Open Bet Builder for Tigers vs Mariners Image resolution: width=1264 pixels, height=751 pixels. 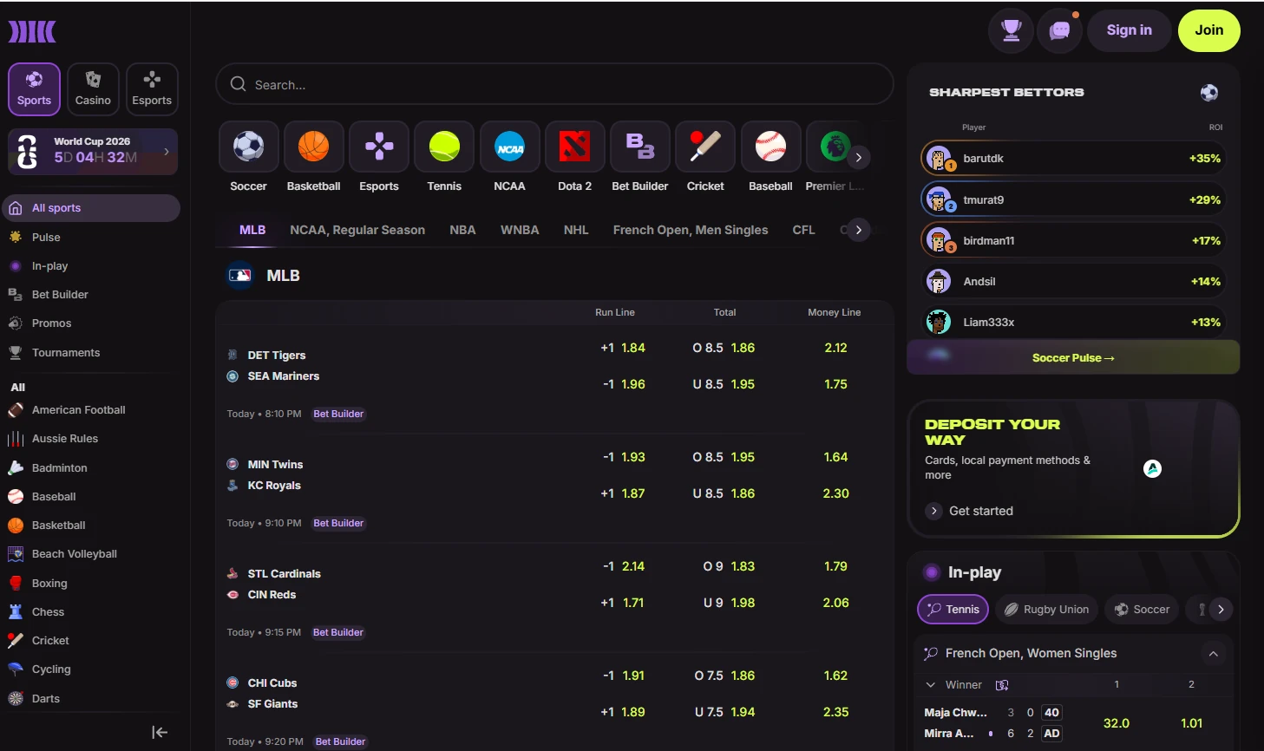pos(338,414)
